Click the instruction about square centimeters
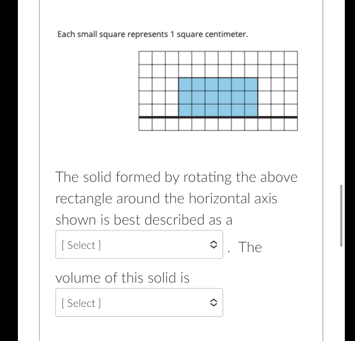Viewport: 355px width, 341px height. pos(153,34)
